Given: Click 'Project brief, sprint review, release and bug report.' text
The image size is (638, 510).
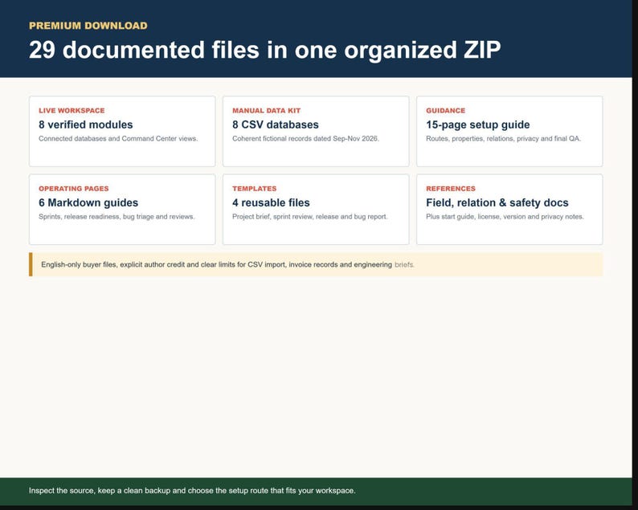Looking at the screenshot, I should click(x=310, y=217).
